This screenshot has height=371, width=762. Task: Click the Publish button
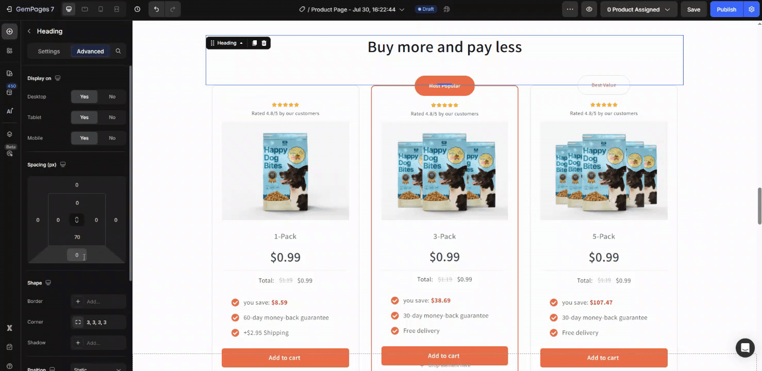pyautogui.click(x=726, y=9)
